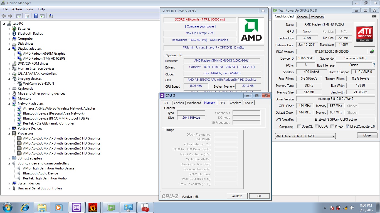Launch Internet Explorer from the taskbar

(25, 207)
